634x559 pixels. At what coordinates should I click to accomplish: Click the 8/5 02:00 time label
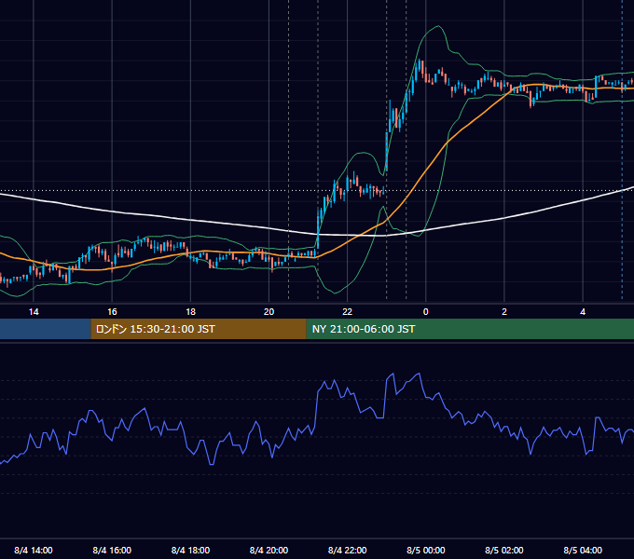coord(504,550)
